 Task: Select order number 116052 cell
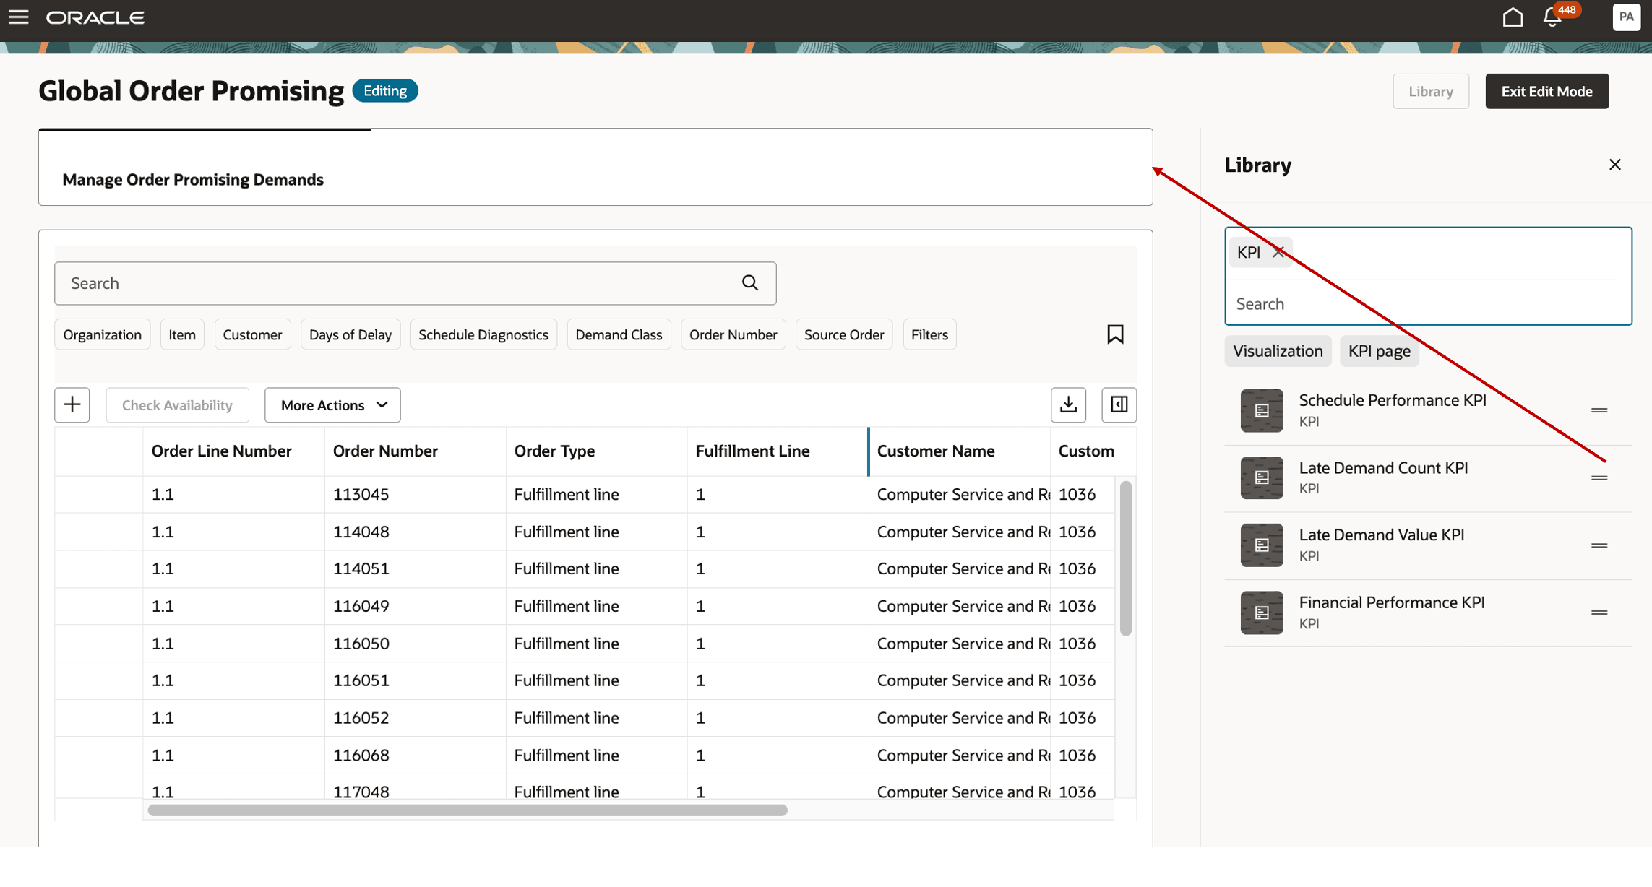point(416,718)
